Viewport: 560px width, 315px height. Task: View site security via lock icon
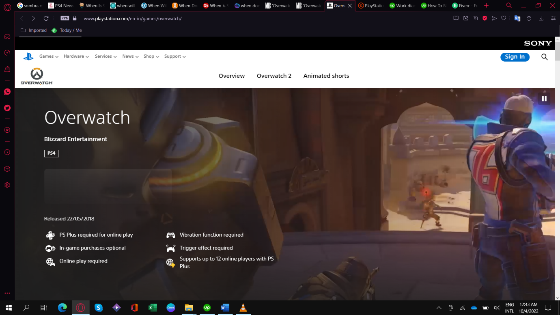point(74,18)
